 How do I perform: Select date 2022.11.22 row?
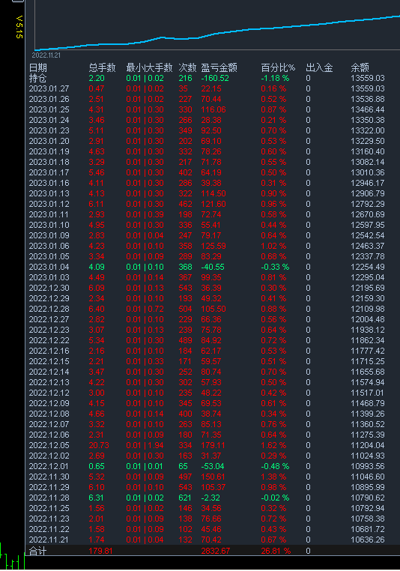[49, 530]
